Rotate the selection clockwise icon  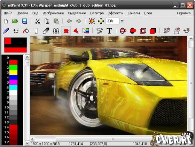[187, 31]
